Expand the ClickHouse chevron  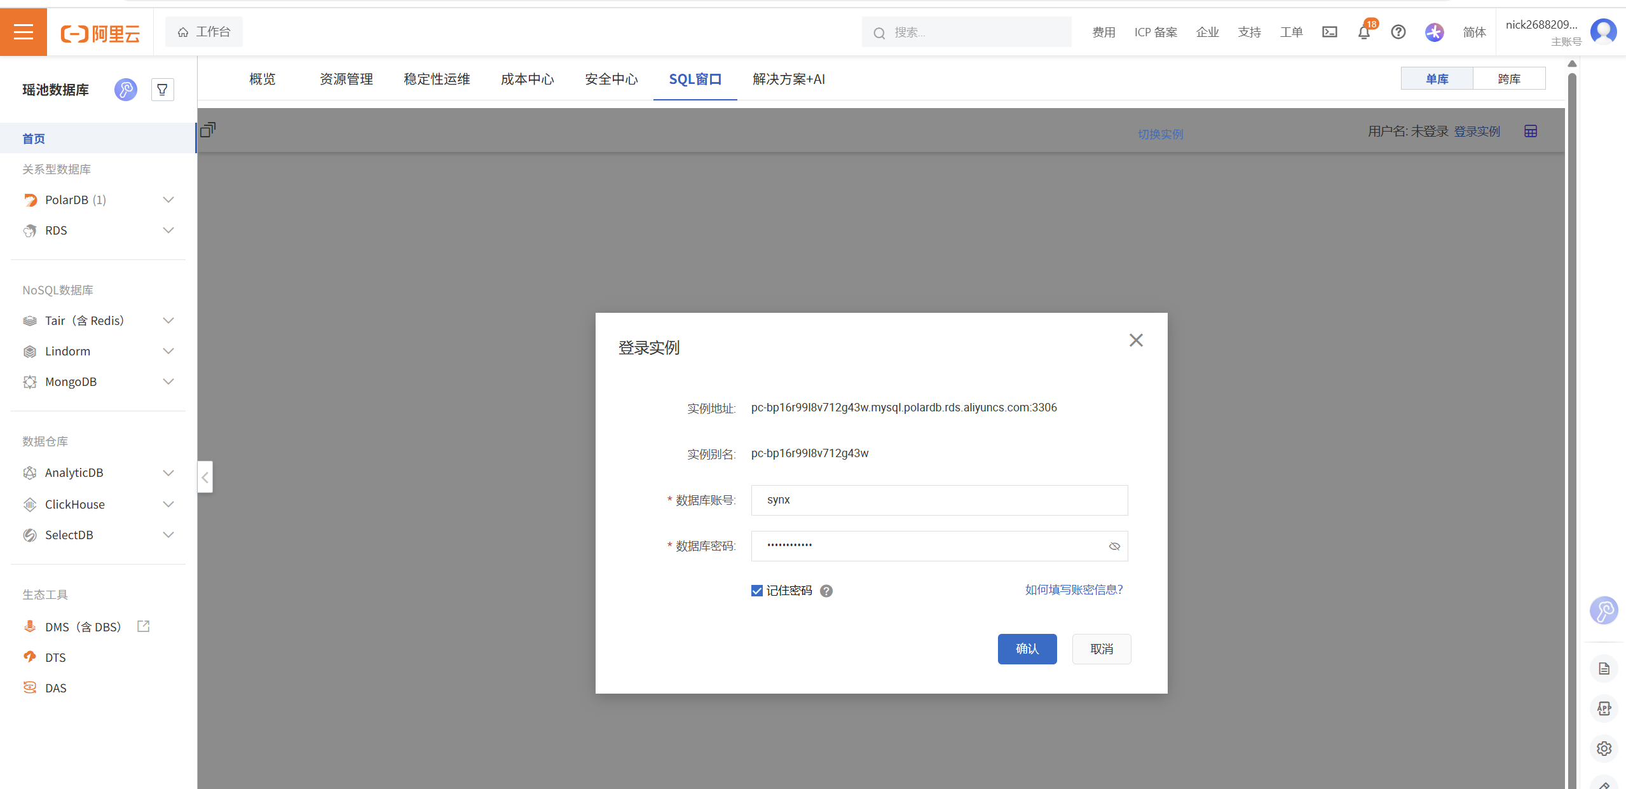[x=168, y=504]
